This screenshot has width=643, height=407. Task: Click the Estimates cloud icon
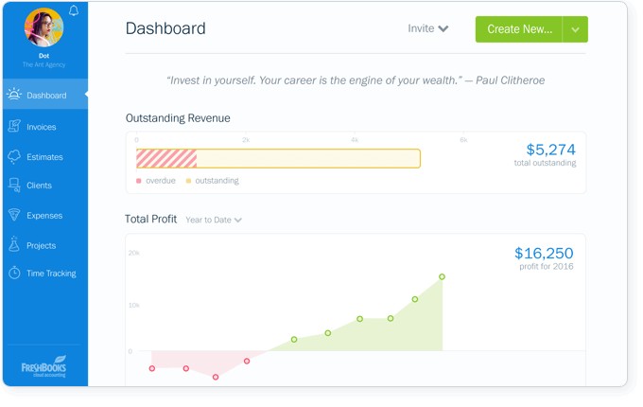click(x=14, y=156)
